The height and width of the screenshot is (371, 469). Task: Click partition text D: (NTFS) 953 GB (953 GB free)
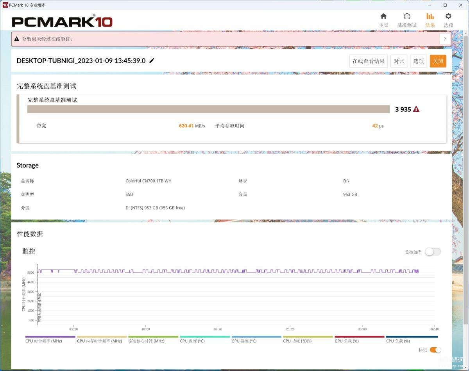point(155,208)
